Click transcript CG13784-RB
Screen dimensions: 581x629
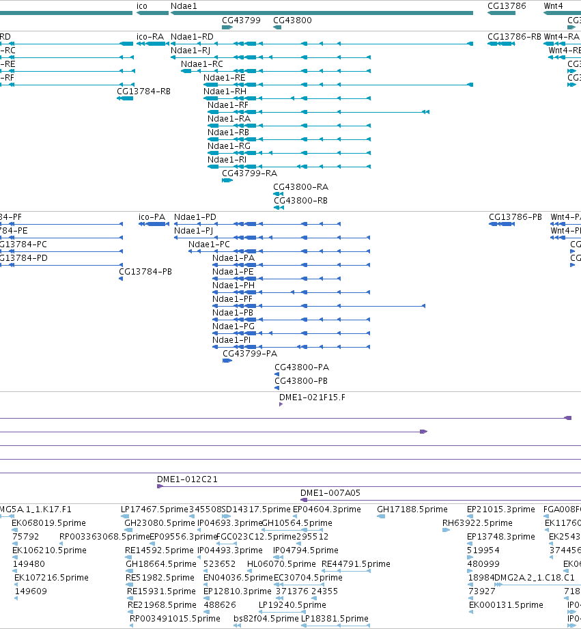(143, 91)
